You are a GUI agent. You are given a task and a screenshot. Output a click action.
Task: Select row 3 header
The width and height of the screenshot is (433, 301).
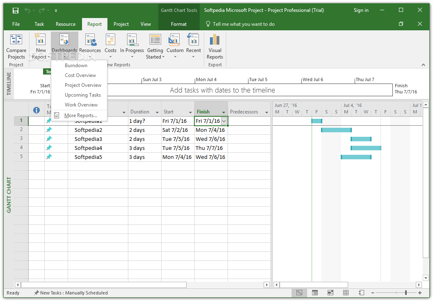[x=21, y=138]
